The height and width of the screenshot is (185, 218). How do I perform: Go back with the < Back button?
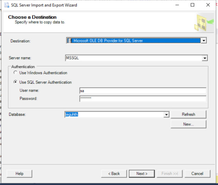coord(114,174)
